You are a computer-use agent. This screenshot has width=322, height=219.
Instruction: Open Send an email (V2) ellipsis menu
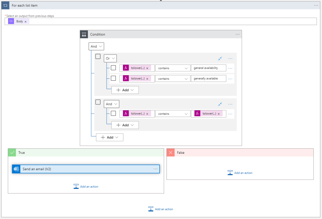coord(155,169)
